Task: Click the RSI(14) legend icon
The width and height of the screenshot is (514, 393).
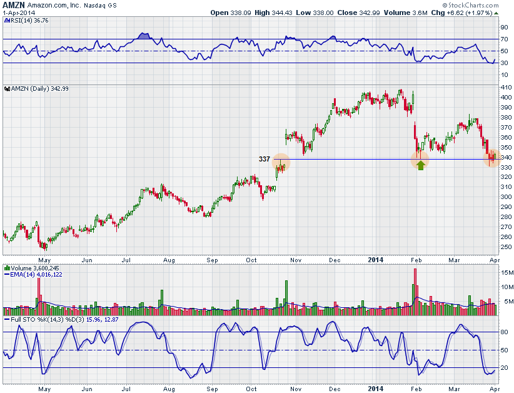Action: click(x=6, y=21)
